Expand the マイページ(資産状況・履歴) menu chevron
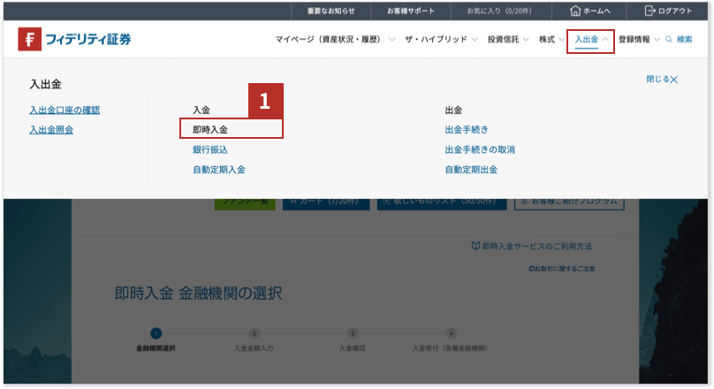The height and width of the screenshot is (389, 714). point(391,40)
